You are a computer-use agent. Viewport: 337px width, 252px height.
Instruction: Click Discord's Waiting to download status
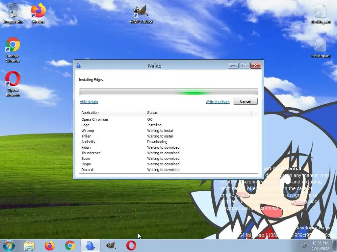tap(163, 170)
